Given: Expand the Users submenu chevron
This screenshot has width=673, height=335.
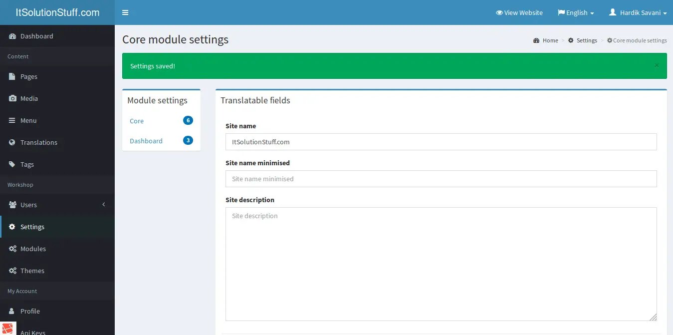Looking at the screenshot, I should click(104, 205).
